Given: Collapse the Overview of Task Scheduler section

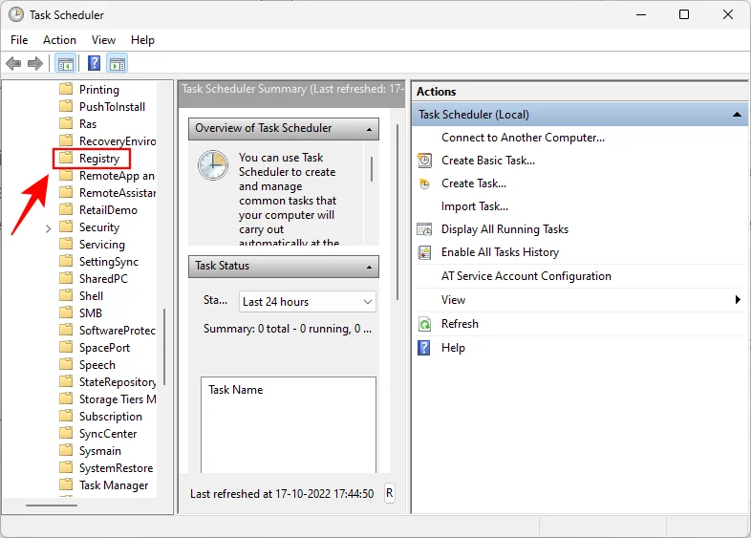Looking at the screenshot, I should tap(367, 128).
